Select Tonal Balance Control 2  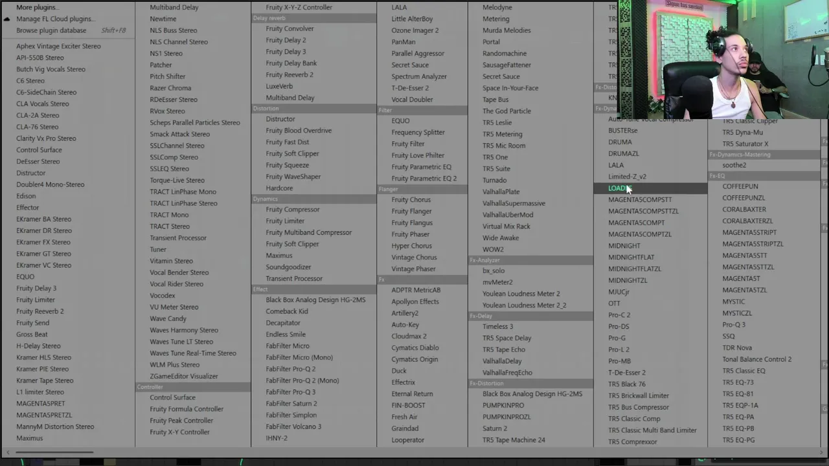pyautogui.click(x=757, y=359)
